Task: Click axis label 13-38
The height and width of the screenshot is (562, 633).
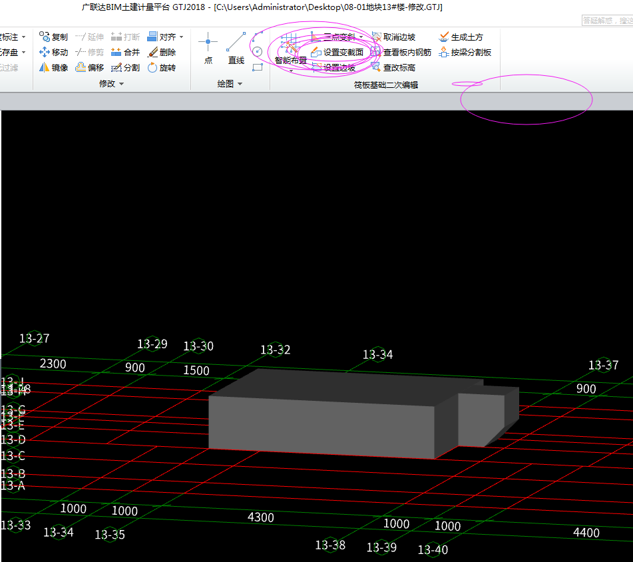Action: 330,545
